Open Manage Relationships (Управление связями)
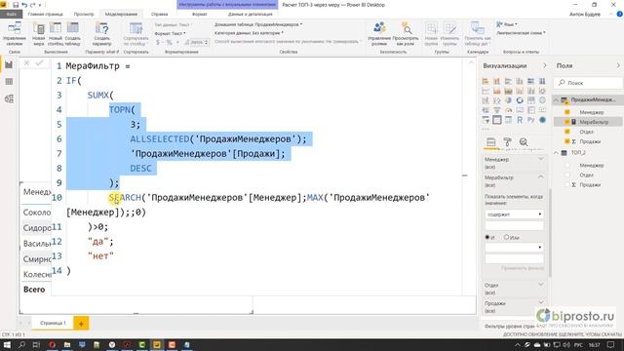The height and width of the screenshot is (351, 624). tap(15, 33)
